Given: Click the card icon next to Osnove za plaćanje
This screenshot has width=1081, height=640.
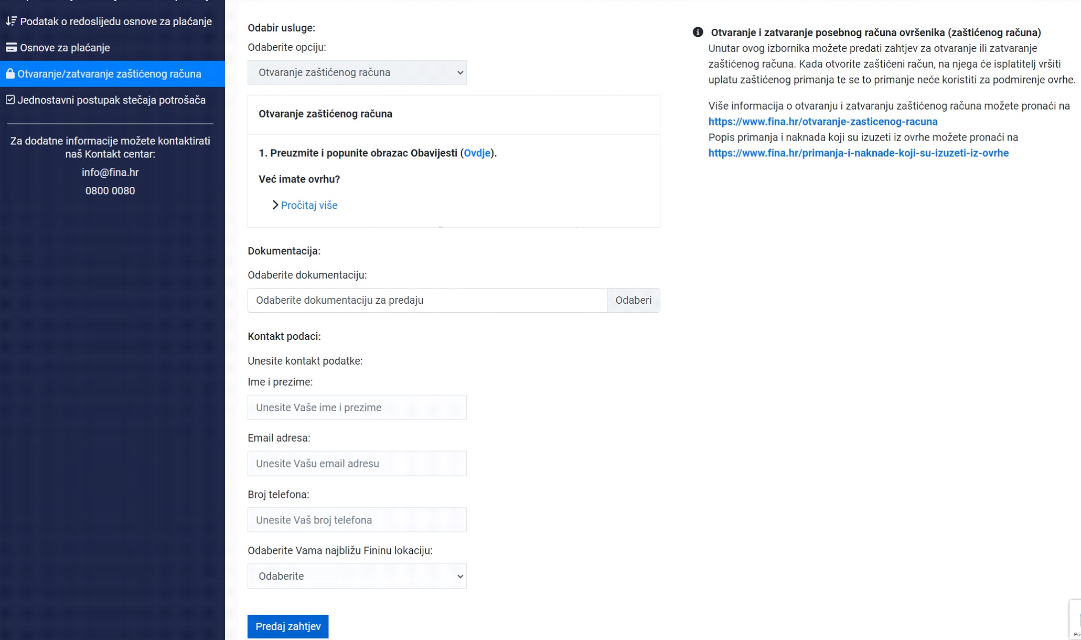Looking at the screenshot, I should point(11,48).
